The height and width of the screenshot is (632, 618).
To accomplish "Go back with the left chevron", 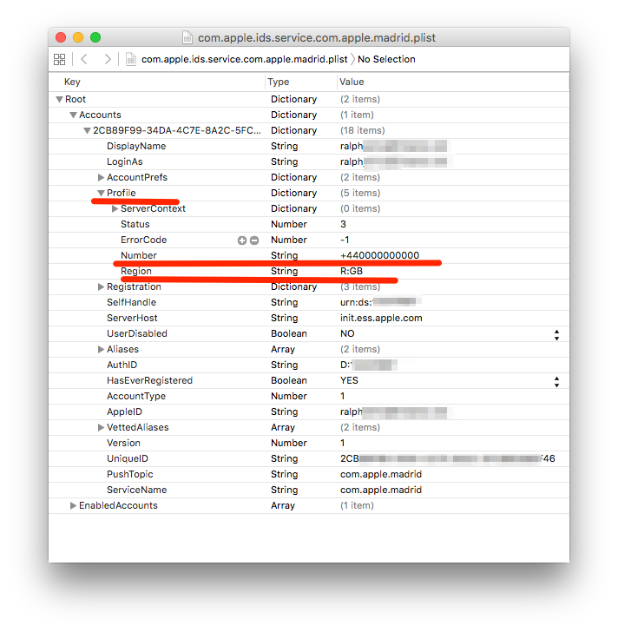I will 84,59.
